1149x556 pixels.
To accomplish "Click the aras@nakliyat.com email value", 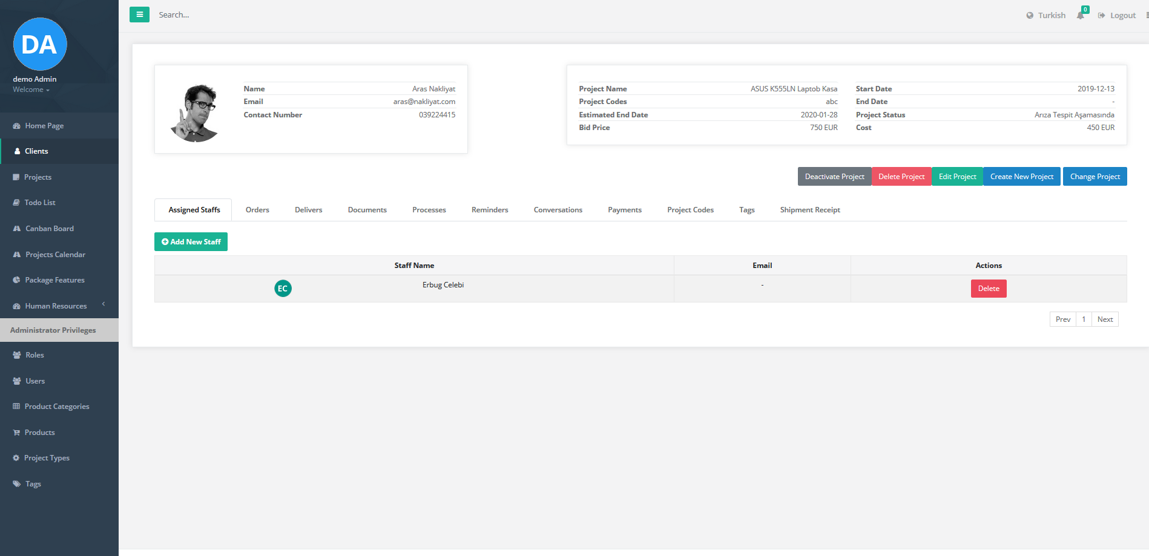I will click(424, 102).
